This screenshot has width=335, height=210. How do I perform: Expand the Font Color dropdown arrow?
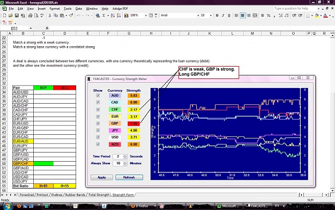point(330,16)
